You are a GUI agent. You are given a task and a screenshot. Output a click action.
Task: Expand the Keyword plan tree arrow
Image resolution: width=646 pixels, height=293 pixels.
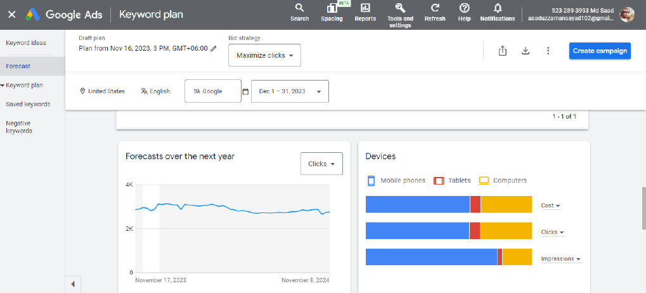[x=3, y=86]
